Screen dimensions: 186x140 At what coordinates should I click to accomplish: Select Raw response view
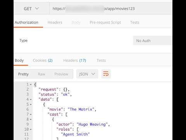(41, 74)
